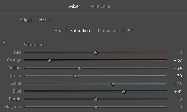Click the Yellow slider label
Image resolution: width=187 pixels, height=112 pixels.
click(x=15, y=68)
